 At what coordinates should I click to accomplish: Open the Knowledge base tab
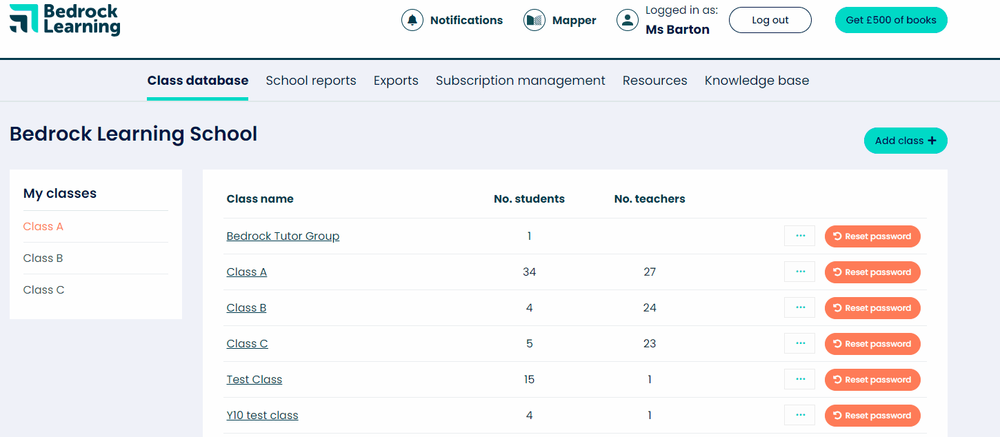[x=757, y=81]
